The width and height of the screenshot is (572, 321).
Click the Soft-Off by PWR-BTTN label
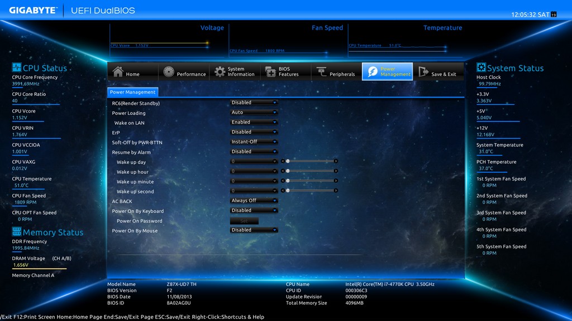pos(137,142)
